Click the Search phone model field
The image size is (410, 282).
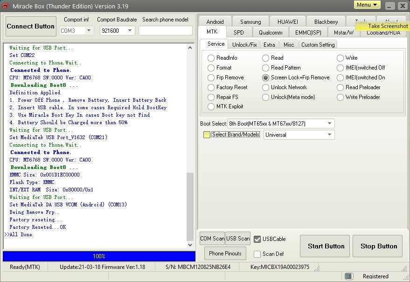tap(165, 31)
